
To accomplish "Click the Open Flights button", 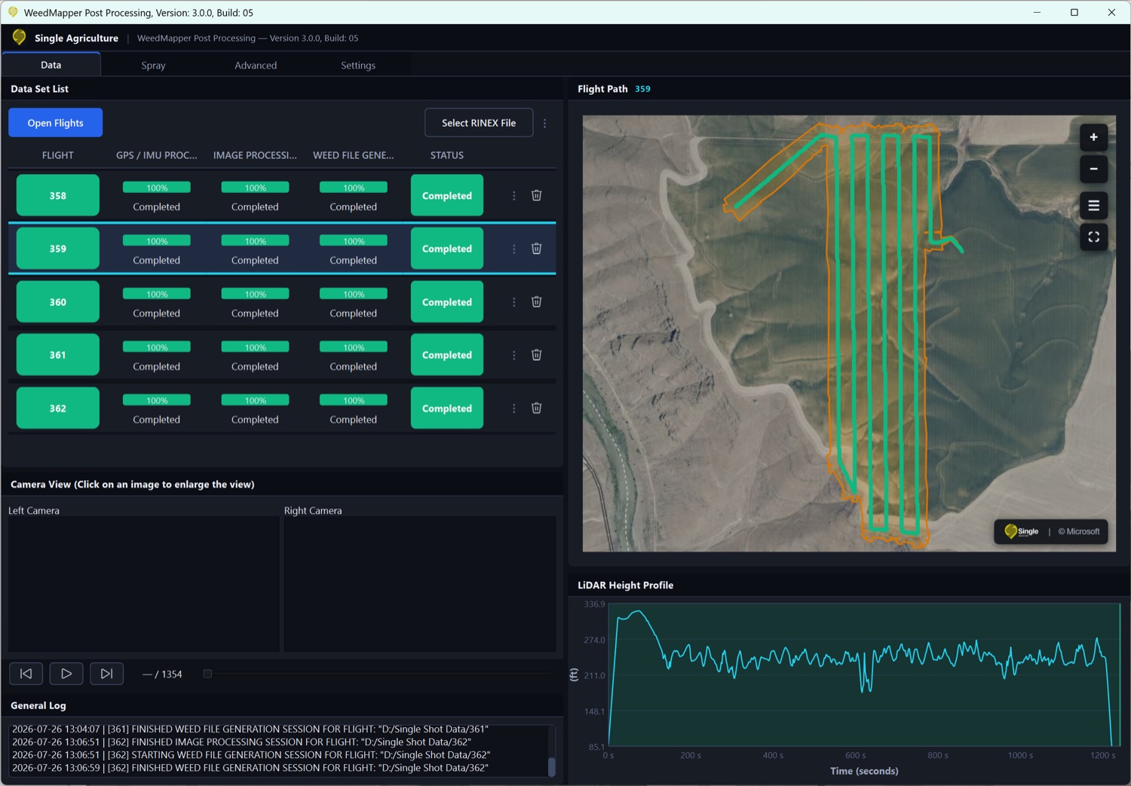I will pos(56,123).
